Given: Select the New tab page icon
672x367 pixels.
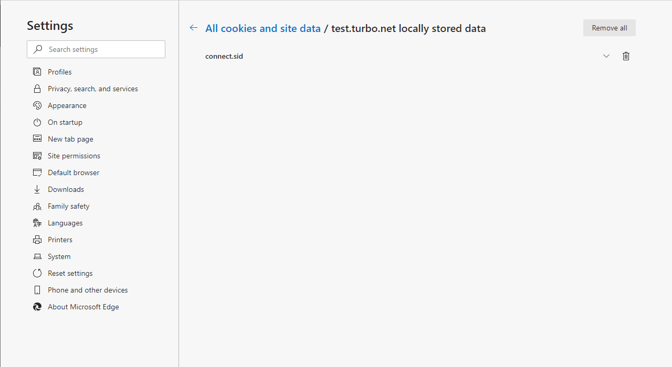Looking at the screenshot, I should pyautogui.click(x=37, y=139).
